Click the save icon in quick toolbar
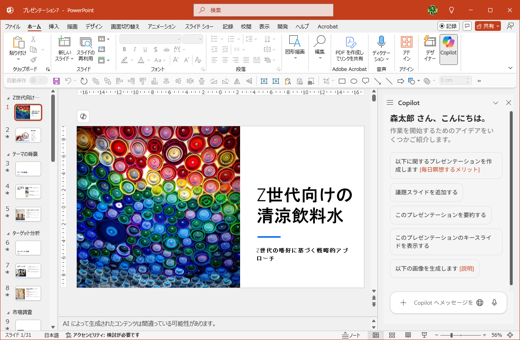 pos(56,81)
